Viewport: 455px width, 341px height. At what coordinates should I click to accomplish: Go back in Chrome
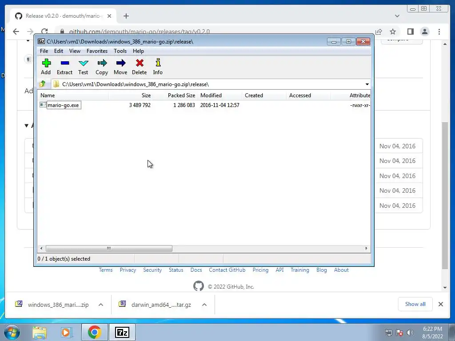[x=16, y=32]
